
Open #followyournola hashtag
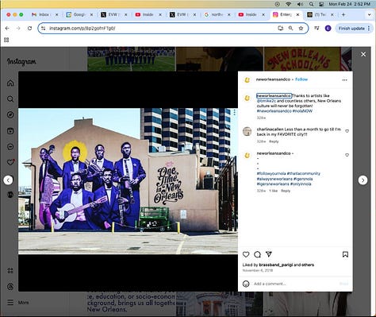271,173
